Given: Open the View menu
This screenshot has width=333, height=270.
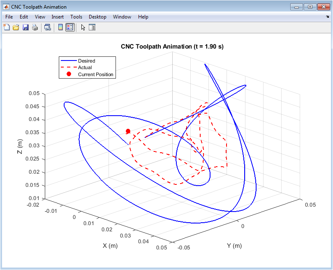Looking at the screenshot, I should click(40, 17).
